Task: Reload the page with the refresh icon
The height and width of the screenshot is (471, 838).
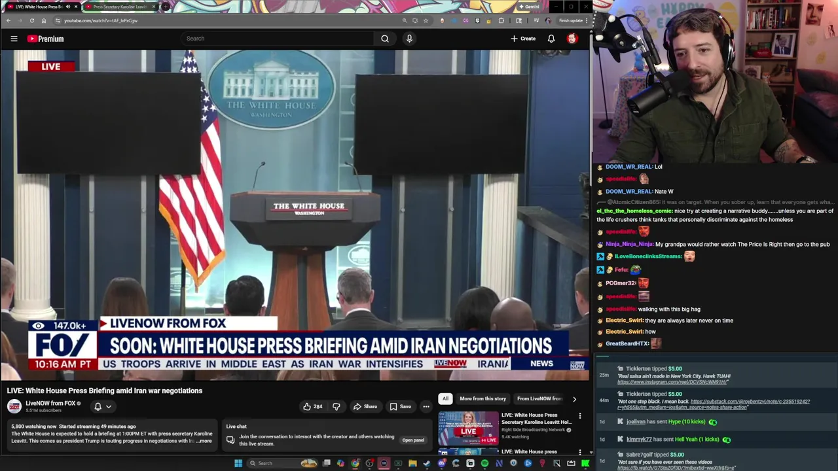Action: [32, 20]
